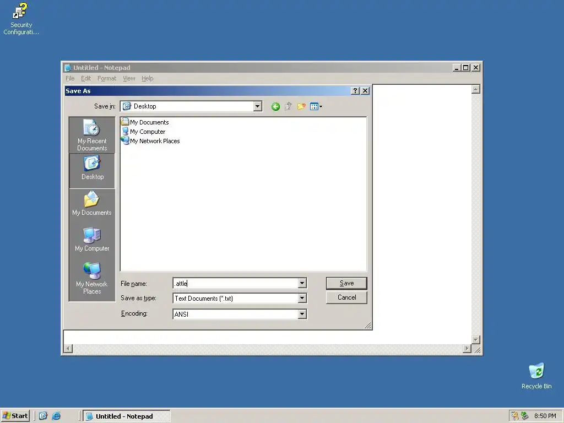Expand the Save in location dropdown
Screen dimensions: 564x423
[x=257, y=106]
